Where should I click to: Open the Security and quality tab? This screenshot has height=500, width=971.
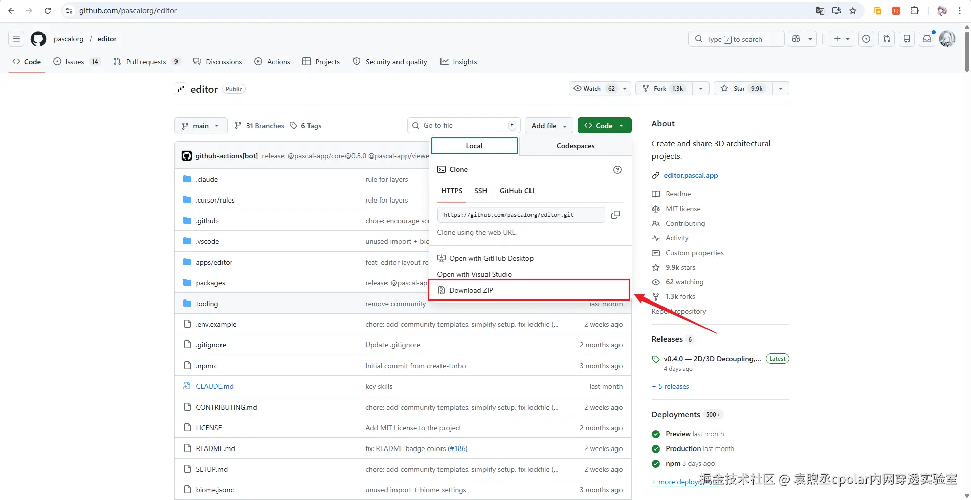390,62
